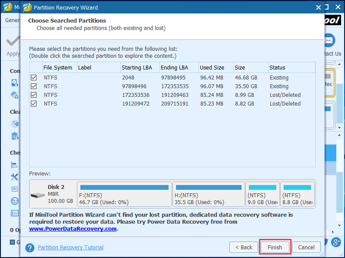The image size is (345, 258).
Task: Click the 85.23 MB used size cell
Action: pyautogui.click(x=212, y=104)
